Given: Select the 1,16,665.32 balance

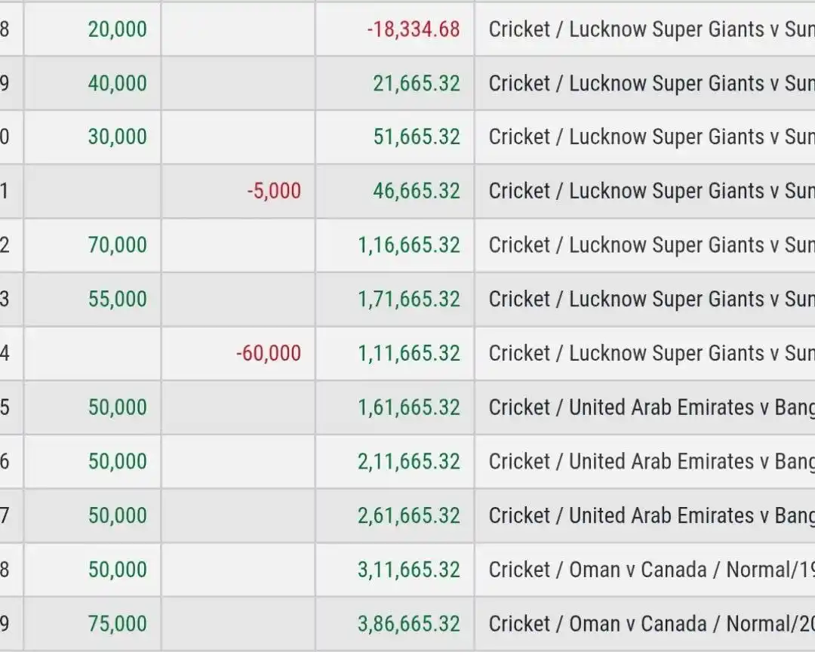Looking at the screenshot, I should tap(408, 245).
